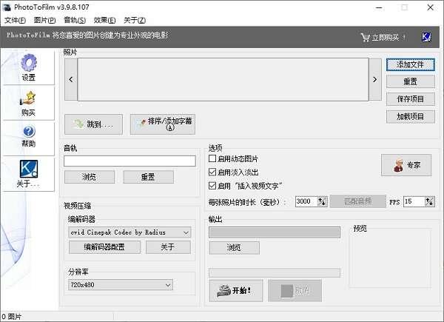Click the blue logo icon in header

pos(425,37)
